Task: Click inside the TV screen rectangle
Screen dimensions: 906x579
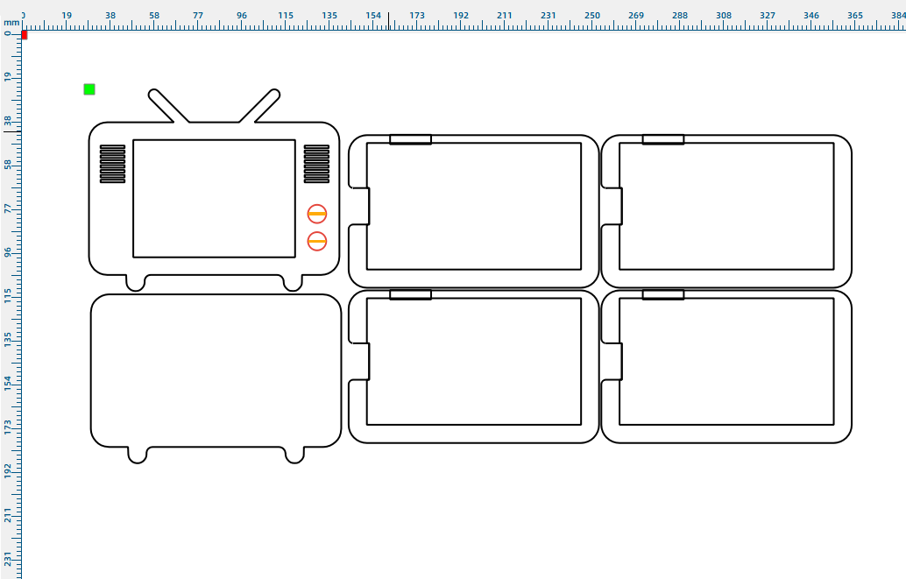Action: [x=214, y=198]
